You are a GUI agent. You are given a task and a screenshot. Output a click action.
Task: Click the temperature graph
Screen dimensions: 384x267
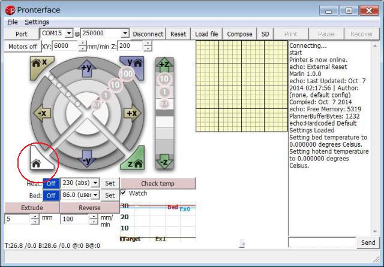(x=158, y=222)
